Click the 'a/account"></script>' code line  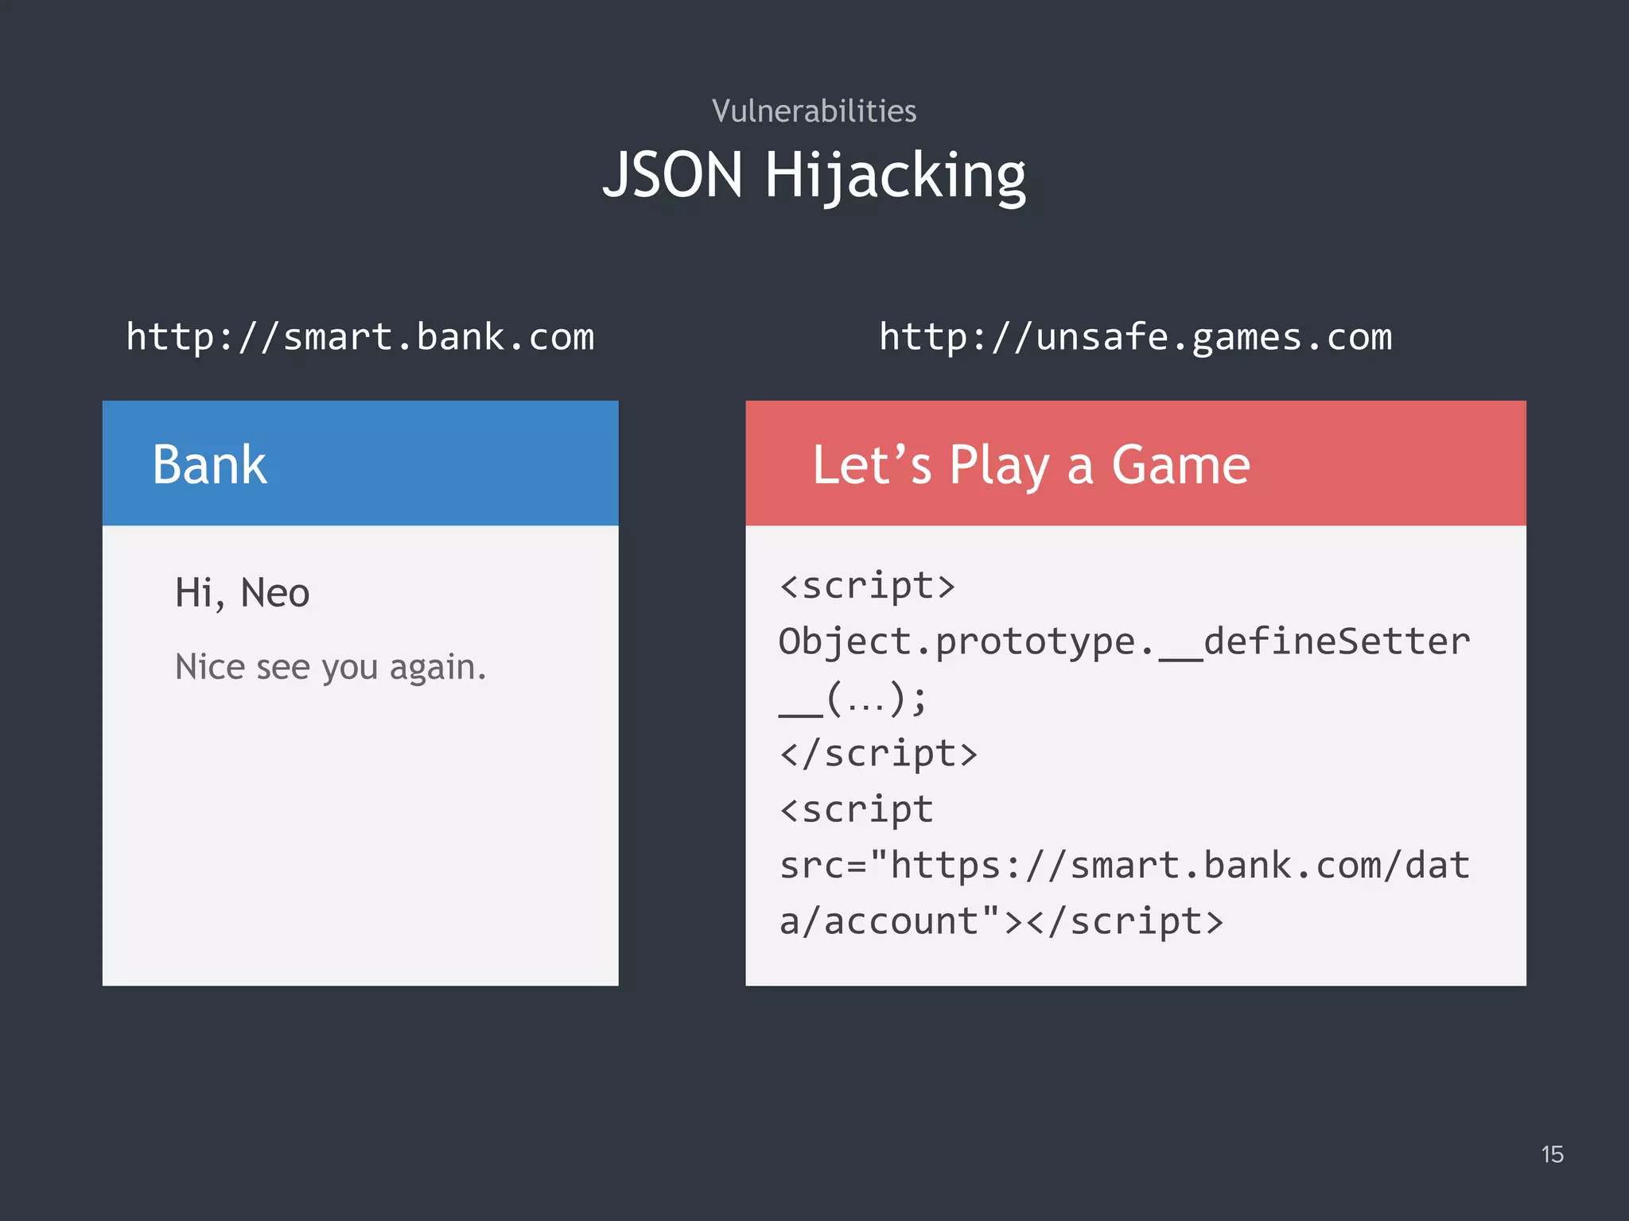point(1001,921)
